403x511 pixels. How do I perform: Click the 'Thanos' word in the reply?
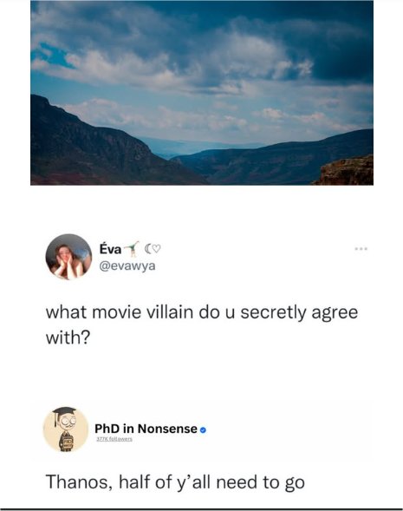pos(80,482)
